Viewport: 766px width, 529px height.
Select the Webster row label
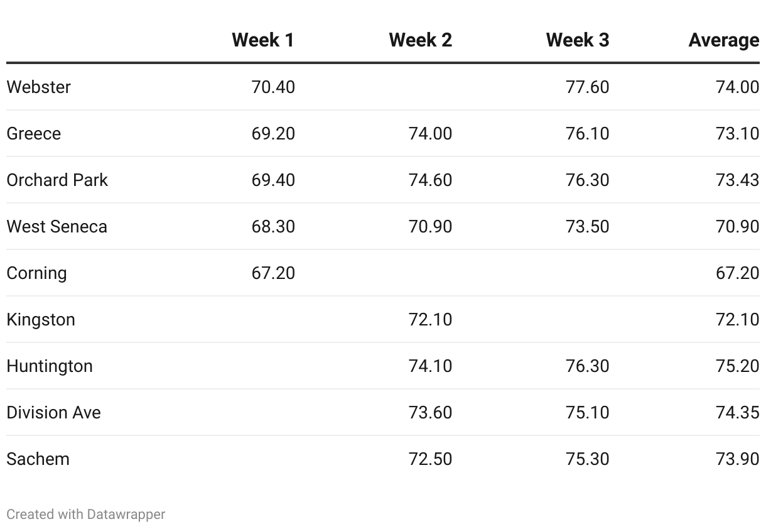click(x=39, y=87)
